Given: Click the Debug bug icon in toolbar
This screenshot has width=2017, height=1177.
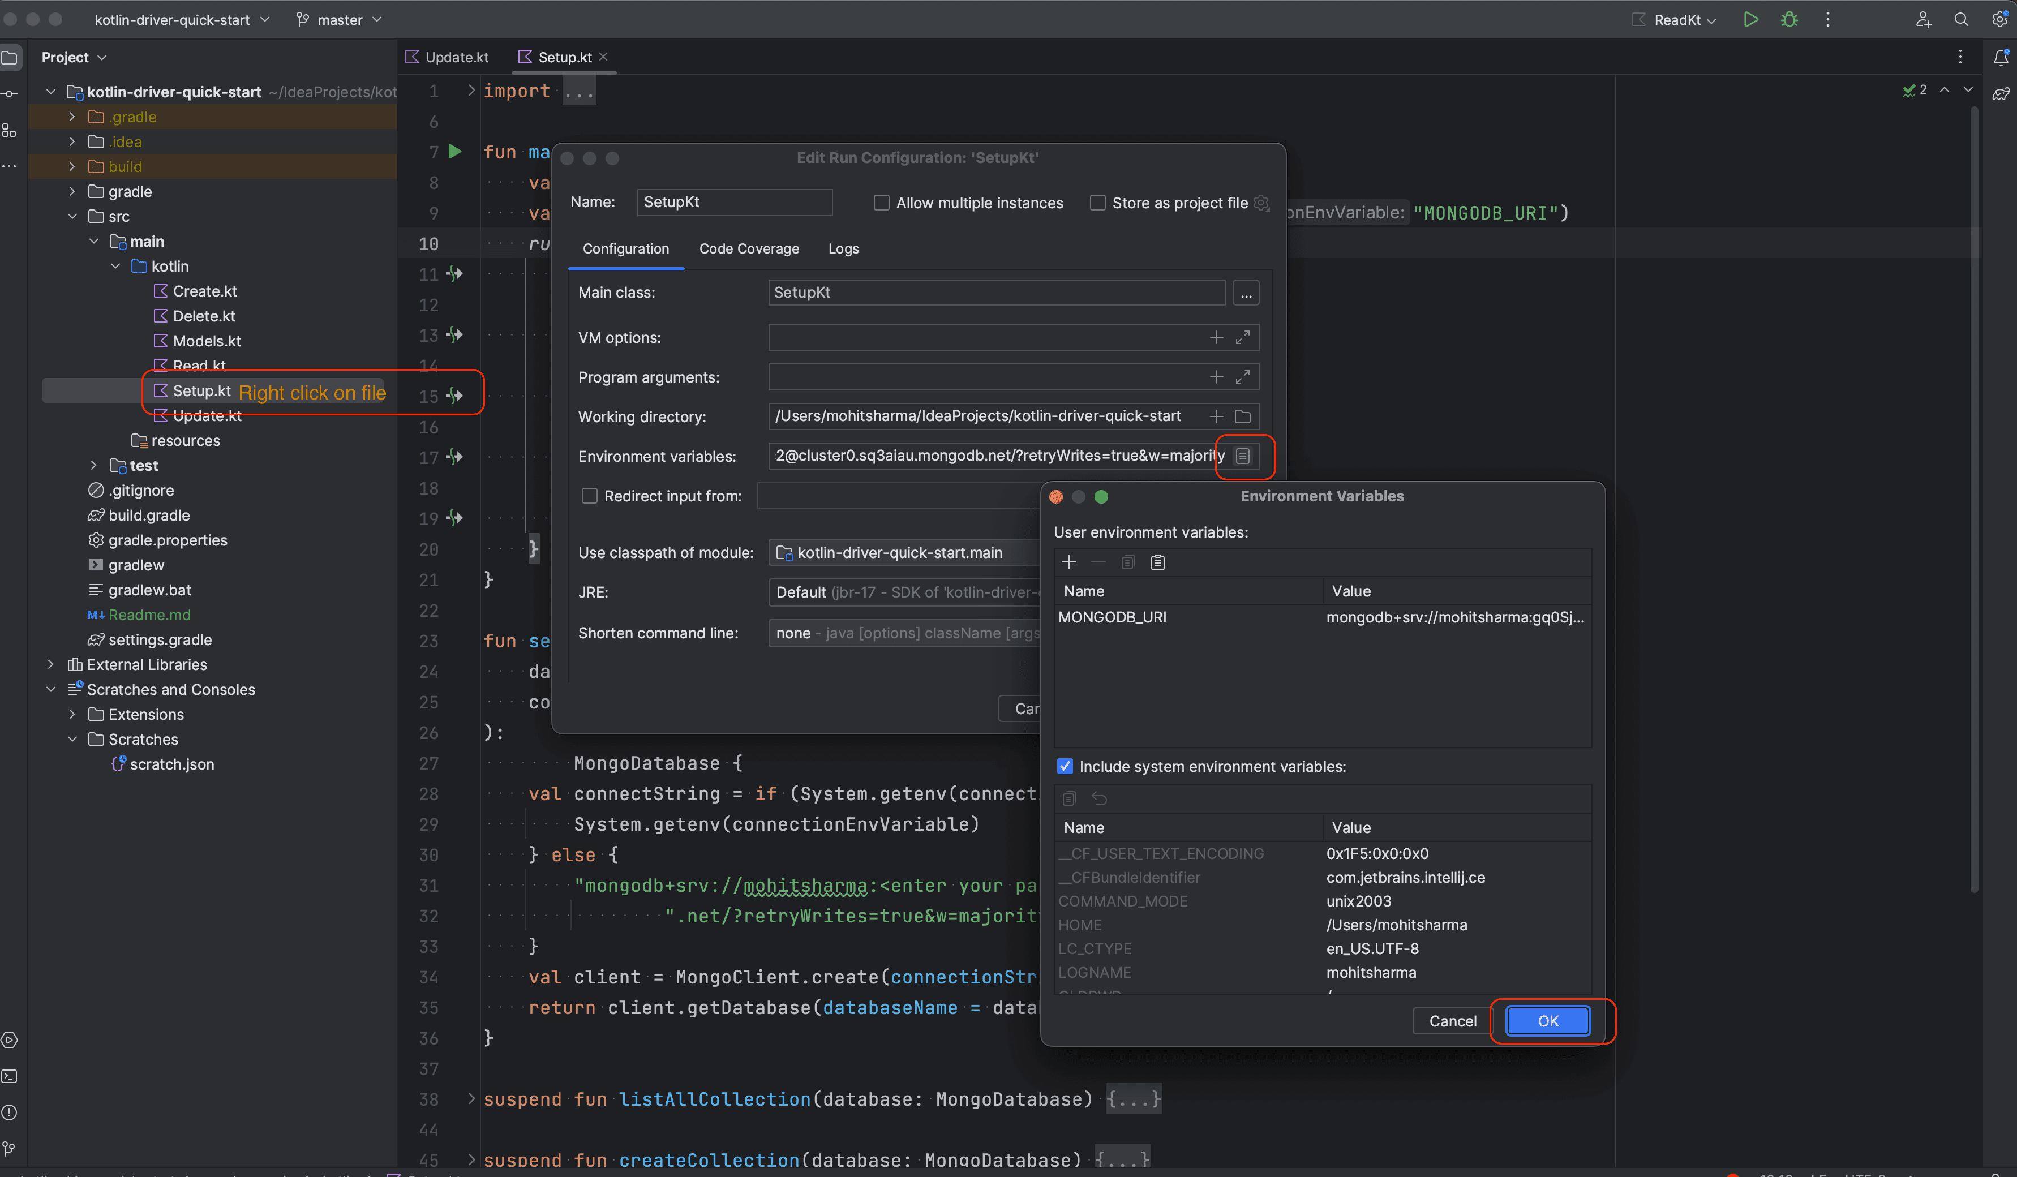Looking at the screenshot, I should 1789,19.
